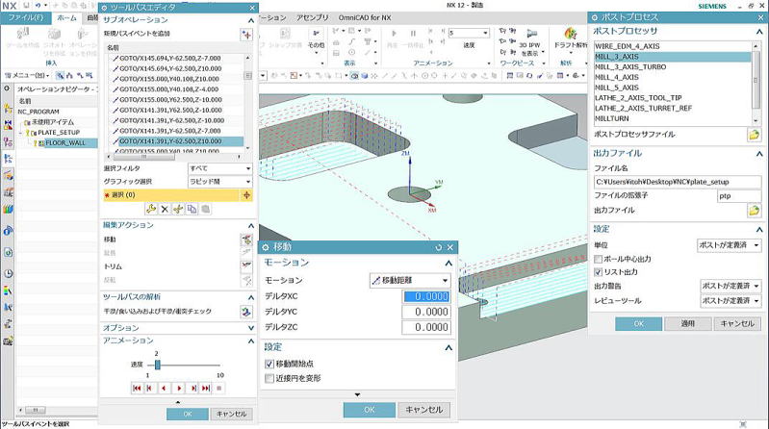Open the Motion type dropdown
Screen dimensions: 769x429
point(409,281)
